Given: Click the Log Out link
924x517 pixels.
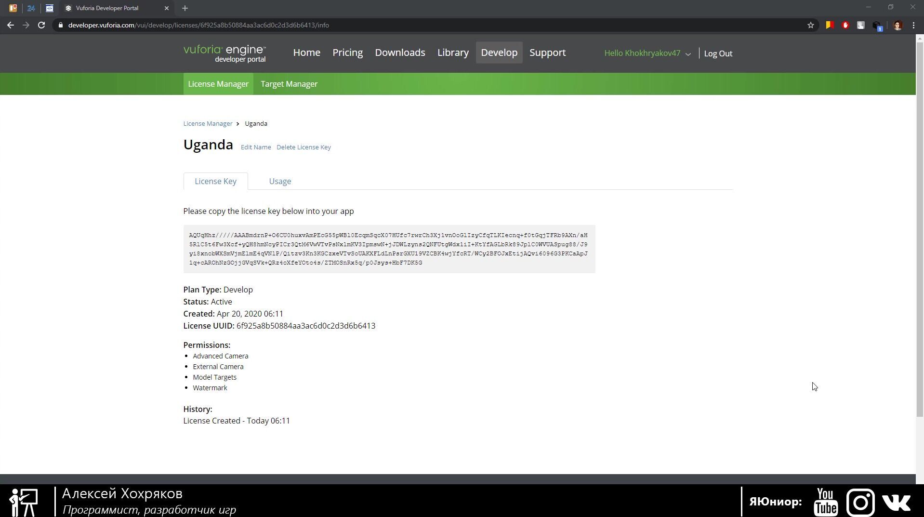Looking at the screenshot, I should (718, 53).
